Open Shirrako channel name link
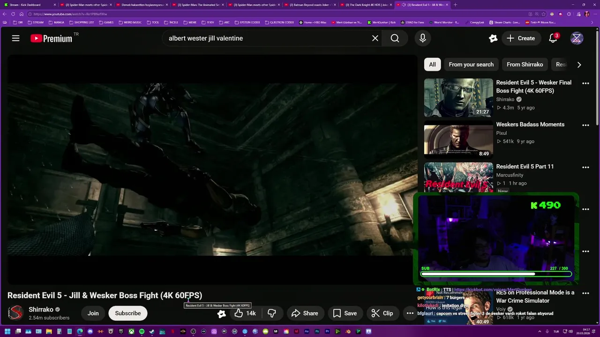 click(41, 309)
